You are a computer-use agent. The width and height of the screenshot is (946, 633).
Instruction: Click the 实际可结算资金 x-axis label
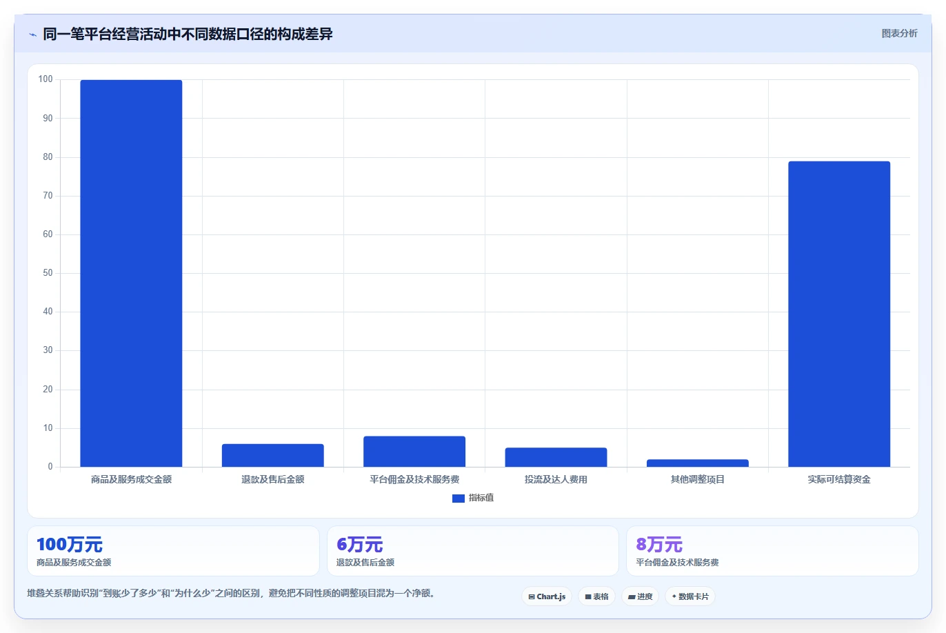839,479
